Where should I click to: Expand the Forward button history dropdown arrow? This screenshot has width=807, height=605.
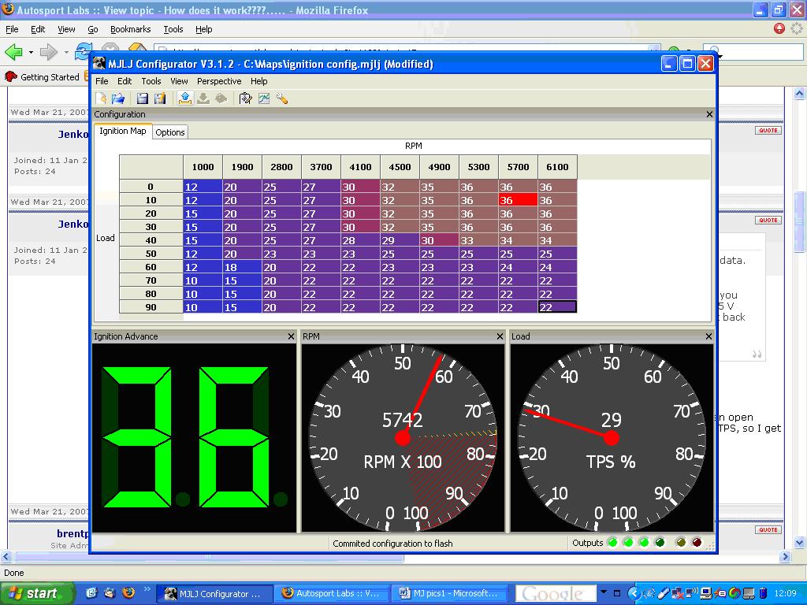(x=66, y=52)
